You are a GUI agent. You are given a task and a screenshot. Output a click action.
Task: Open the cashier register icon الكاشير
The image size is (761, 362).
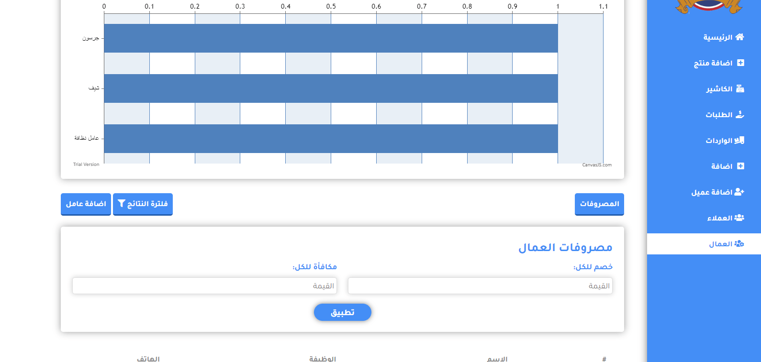click(740, 89)
